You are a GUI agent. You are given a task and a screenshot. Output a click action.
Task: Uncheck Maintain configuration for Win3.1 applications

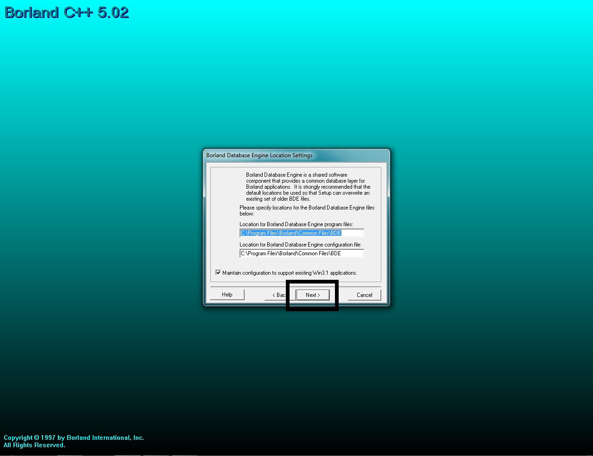(x=218, y=272)
